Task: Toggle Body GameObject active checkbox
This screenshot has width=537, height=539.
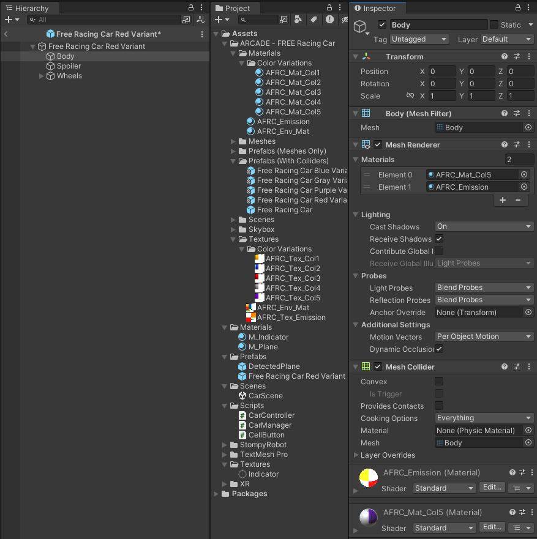Action: [381, 24]
